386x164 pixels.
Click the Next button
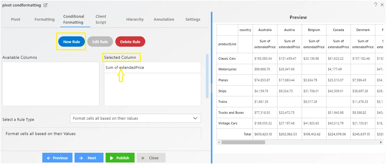click(x=89, y=158)
